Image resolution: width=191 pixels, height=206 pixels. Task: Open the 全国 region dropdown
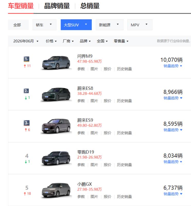[x=102, y=41]
